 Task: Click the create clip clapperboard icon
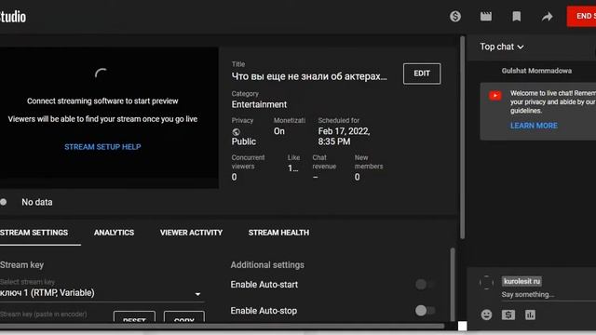pyautogui.click(x=486, y=17)
